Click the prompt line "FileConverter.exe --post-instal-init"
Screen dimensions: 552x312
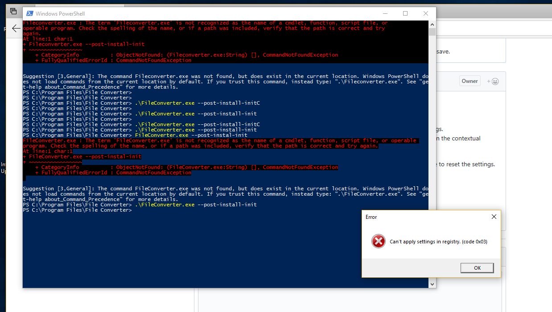point(135,135)
